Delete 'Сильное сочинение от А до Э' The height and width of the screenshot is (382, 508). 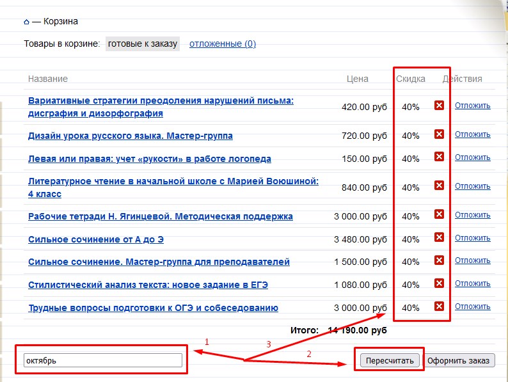(x=439, y=238)
